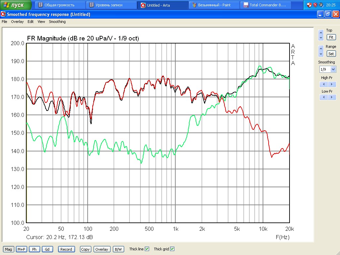
Task: Minimize the Smoothed frequency response window
Action: point(320,14)
